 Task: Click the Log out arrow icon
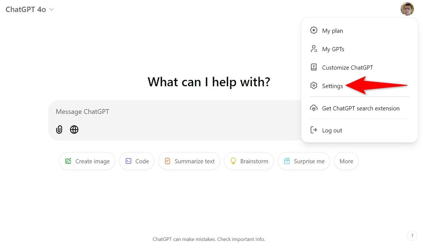(x=314, y=130)
